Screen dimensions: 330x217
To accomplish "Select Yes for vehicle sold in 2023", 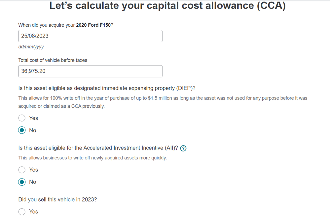I will (22, 211).
